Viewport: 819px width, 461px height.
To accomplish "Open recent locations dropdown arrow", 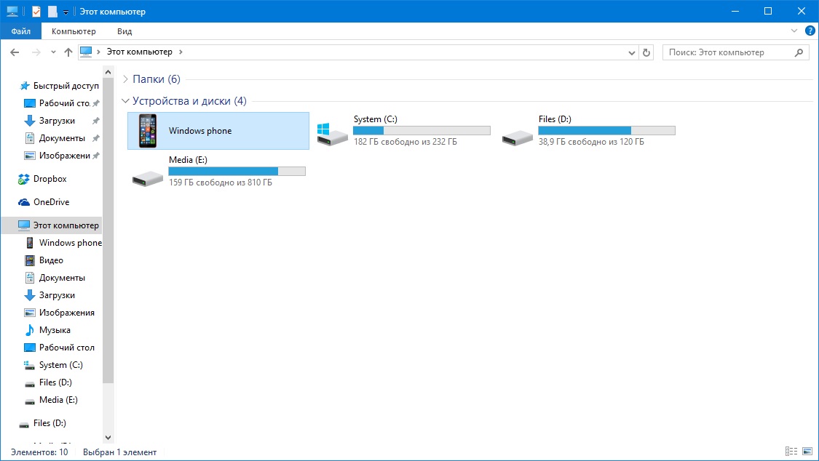I will (x=53, y=52).
